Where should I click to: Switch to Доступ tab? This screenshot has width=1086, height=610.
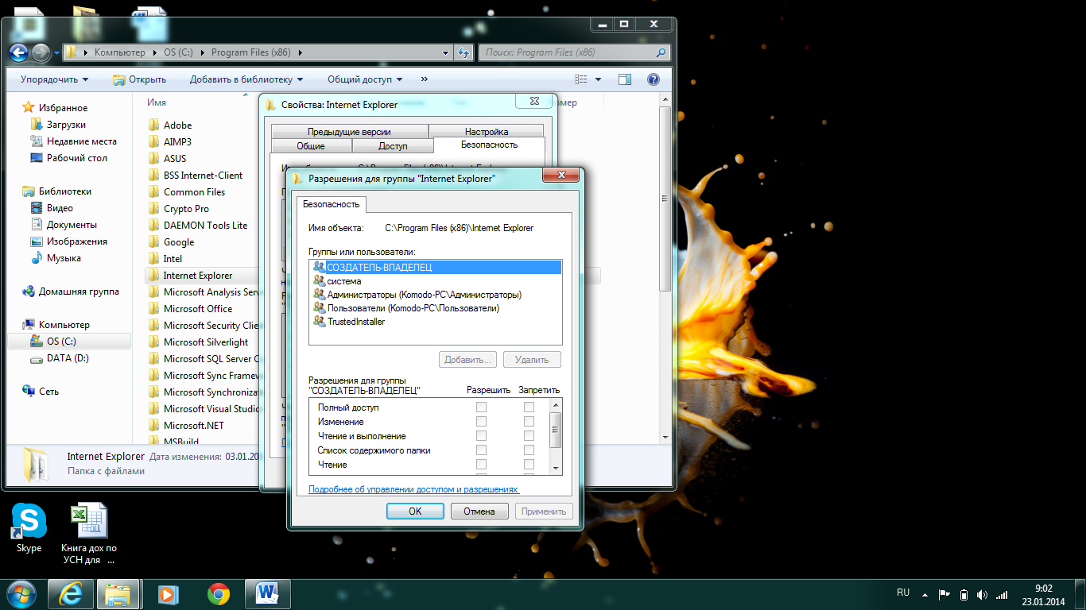click(x=393, y=146)
